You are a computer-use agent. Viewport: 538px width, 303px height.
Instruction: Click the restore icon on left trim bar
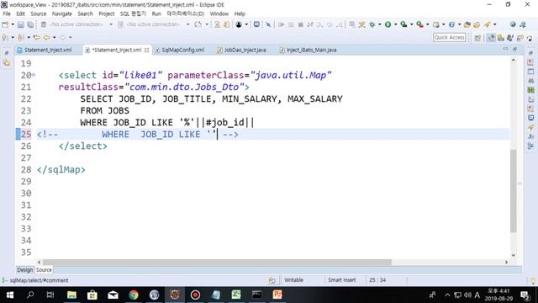7,53
